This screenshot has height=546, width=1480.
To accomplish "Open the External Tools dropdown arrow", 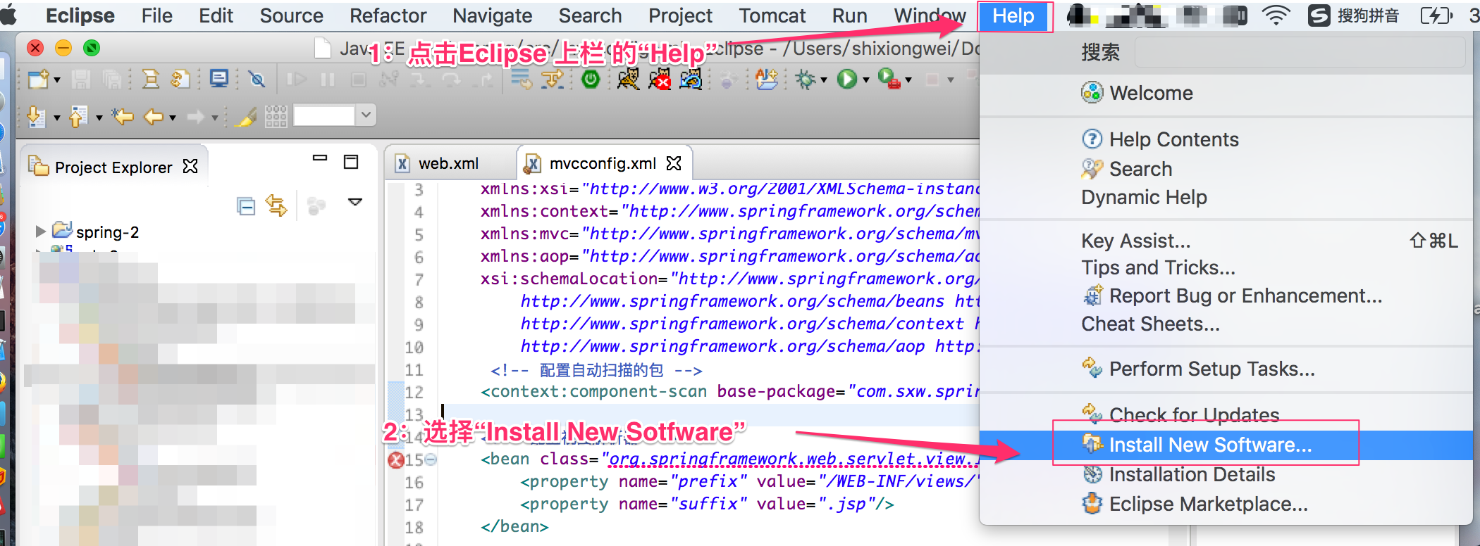I will [x=908, y=80].
